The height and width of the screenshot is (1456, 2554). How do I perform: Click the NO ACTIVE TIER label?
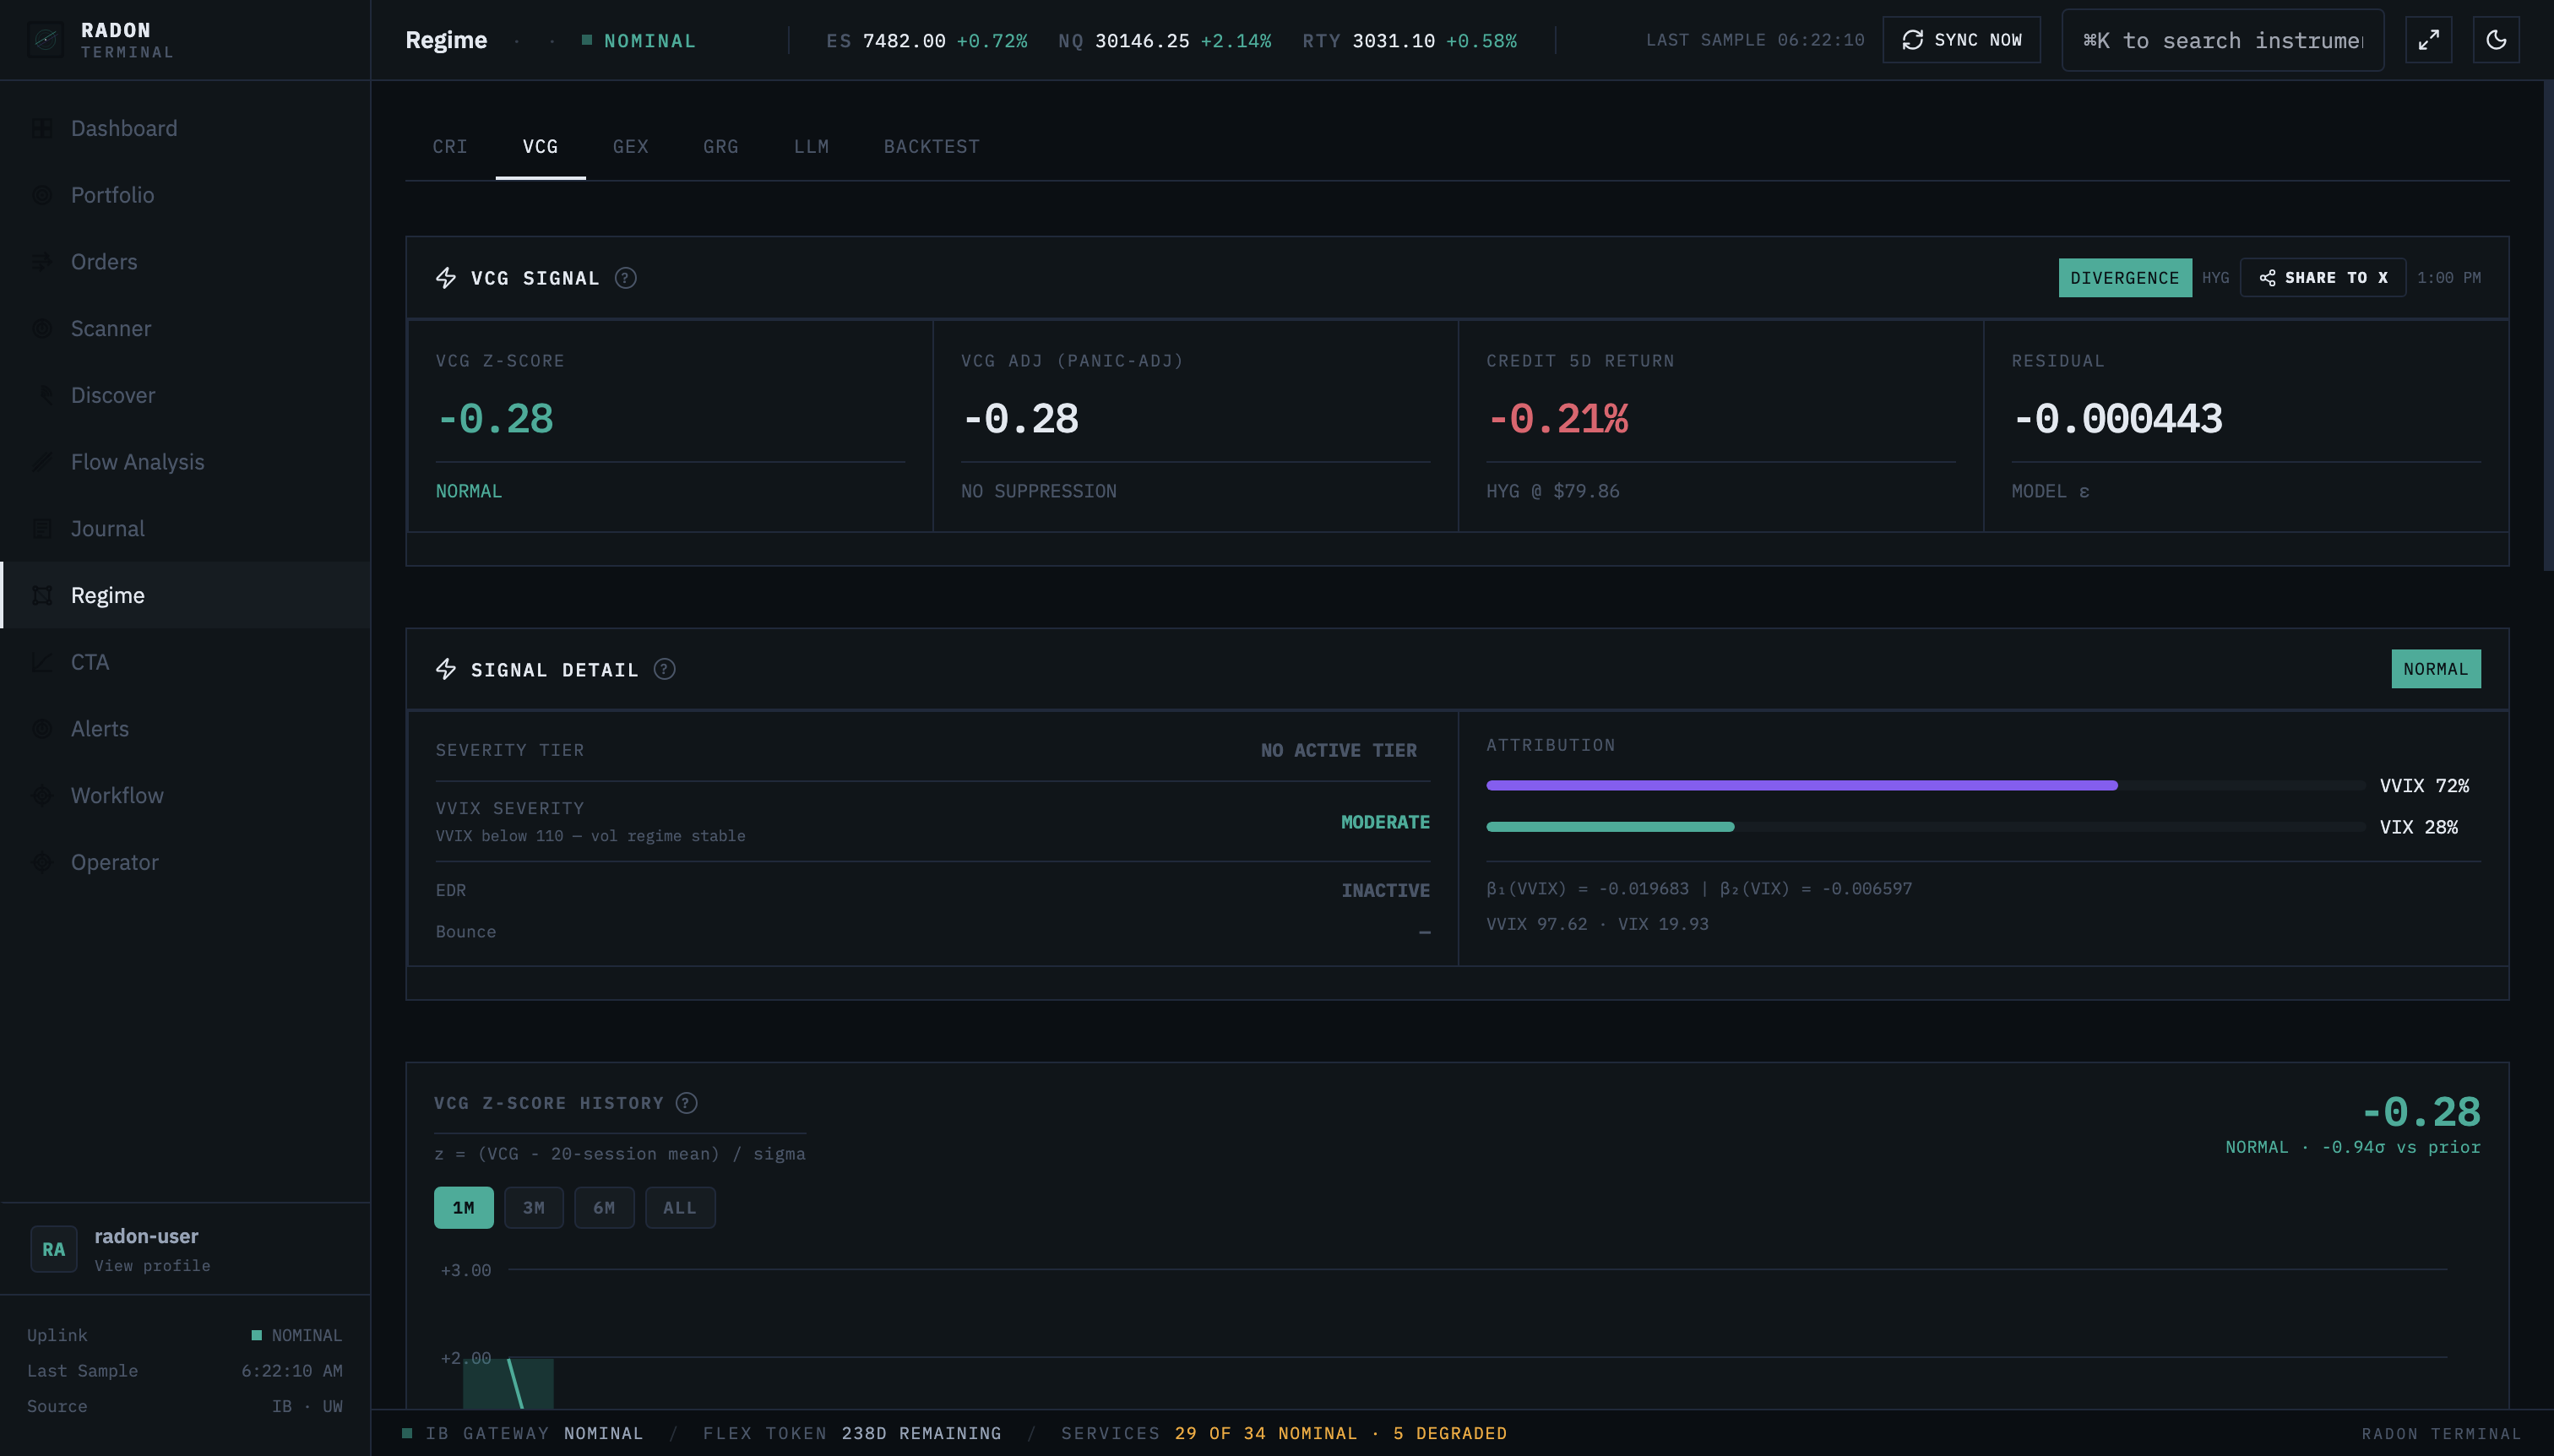(x=1339, y=750)
